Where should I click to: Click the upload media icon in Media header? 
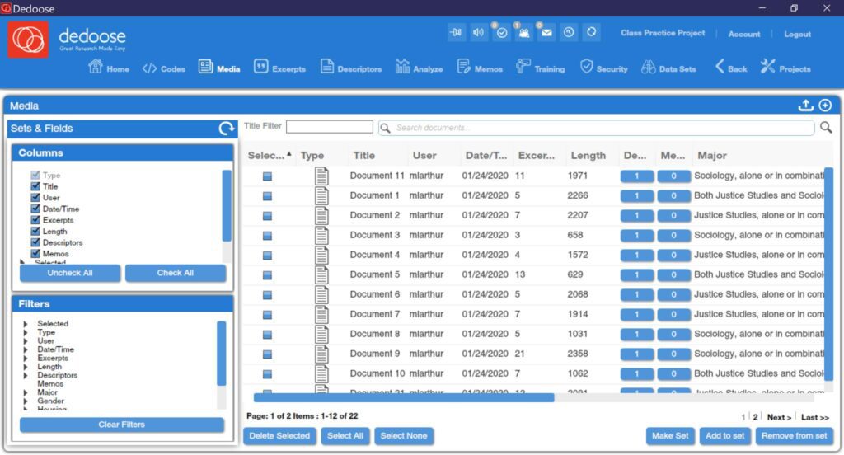[x=805, y=105]
